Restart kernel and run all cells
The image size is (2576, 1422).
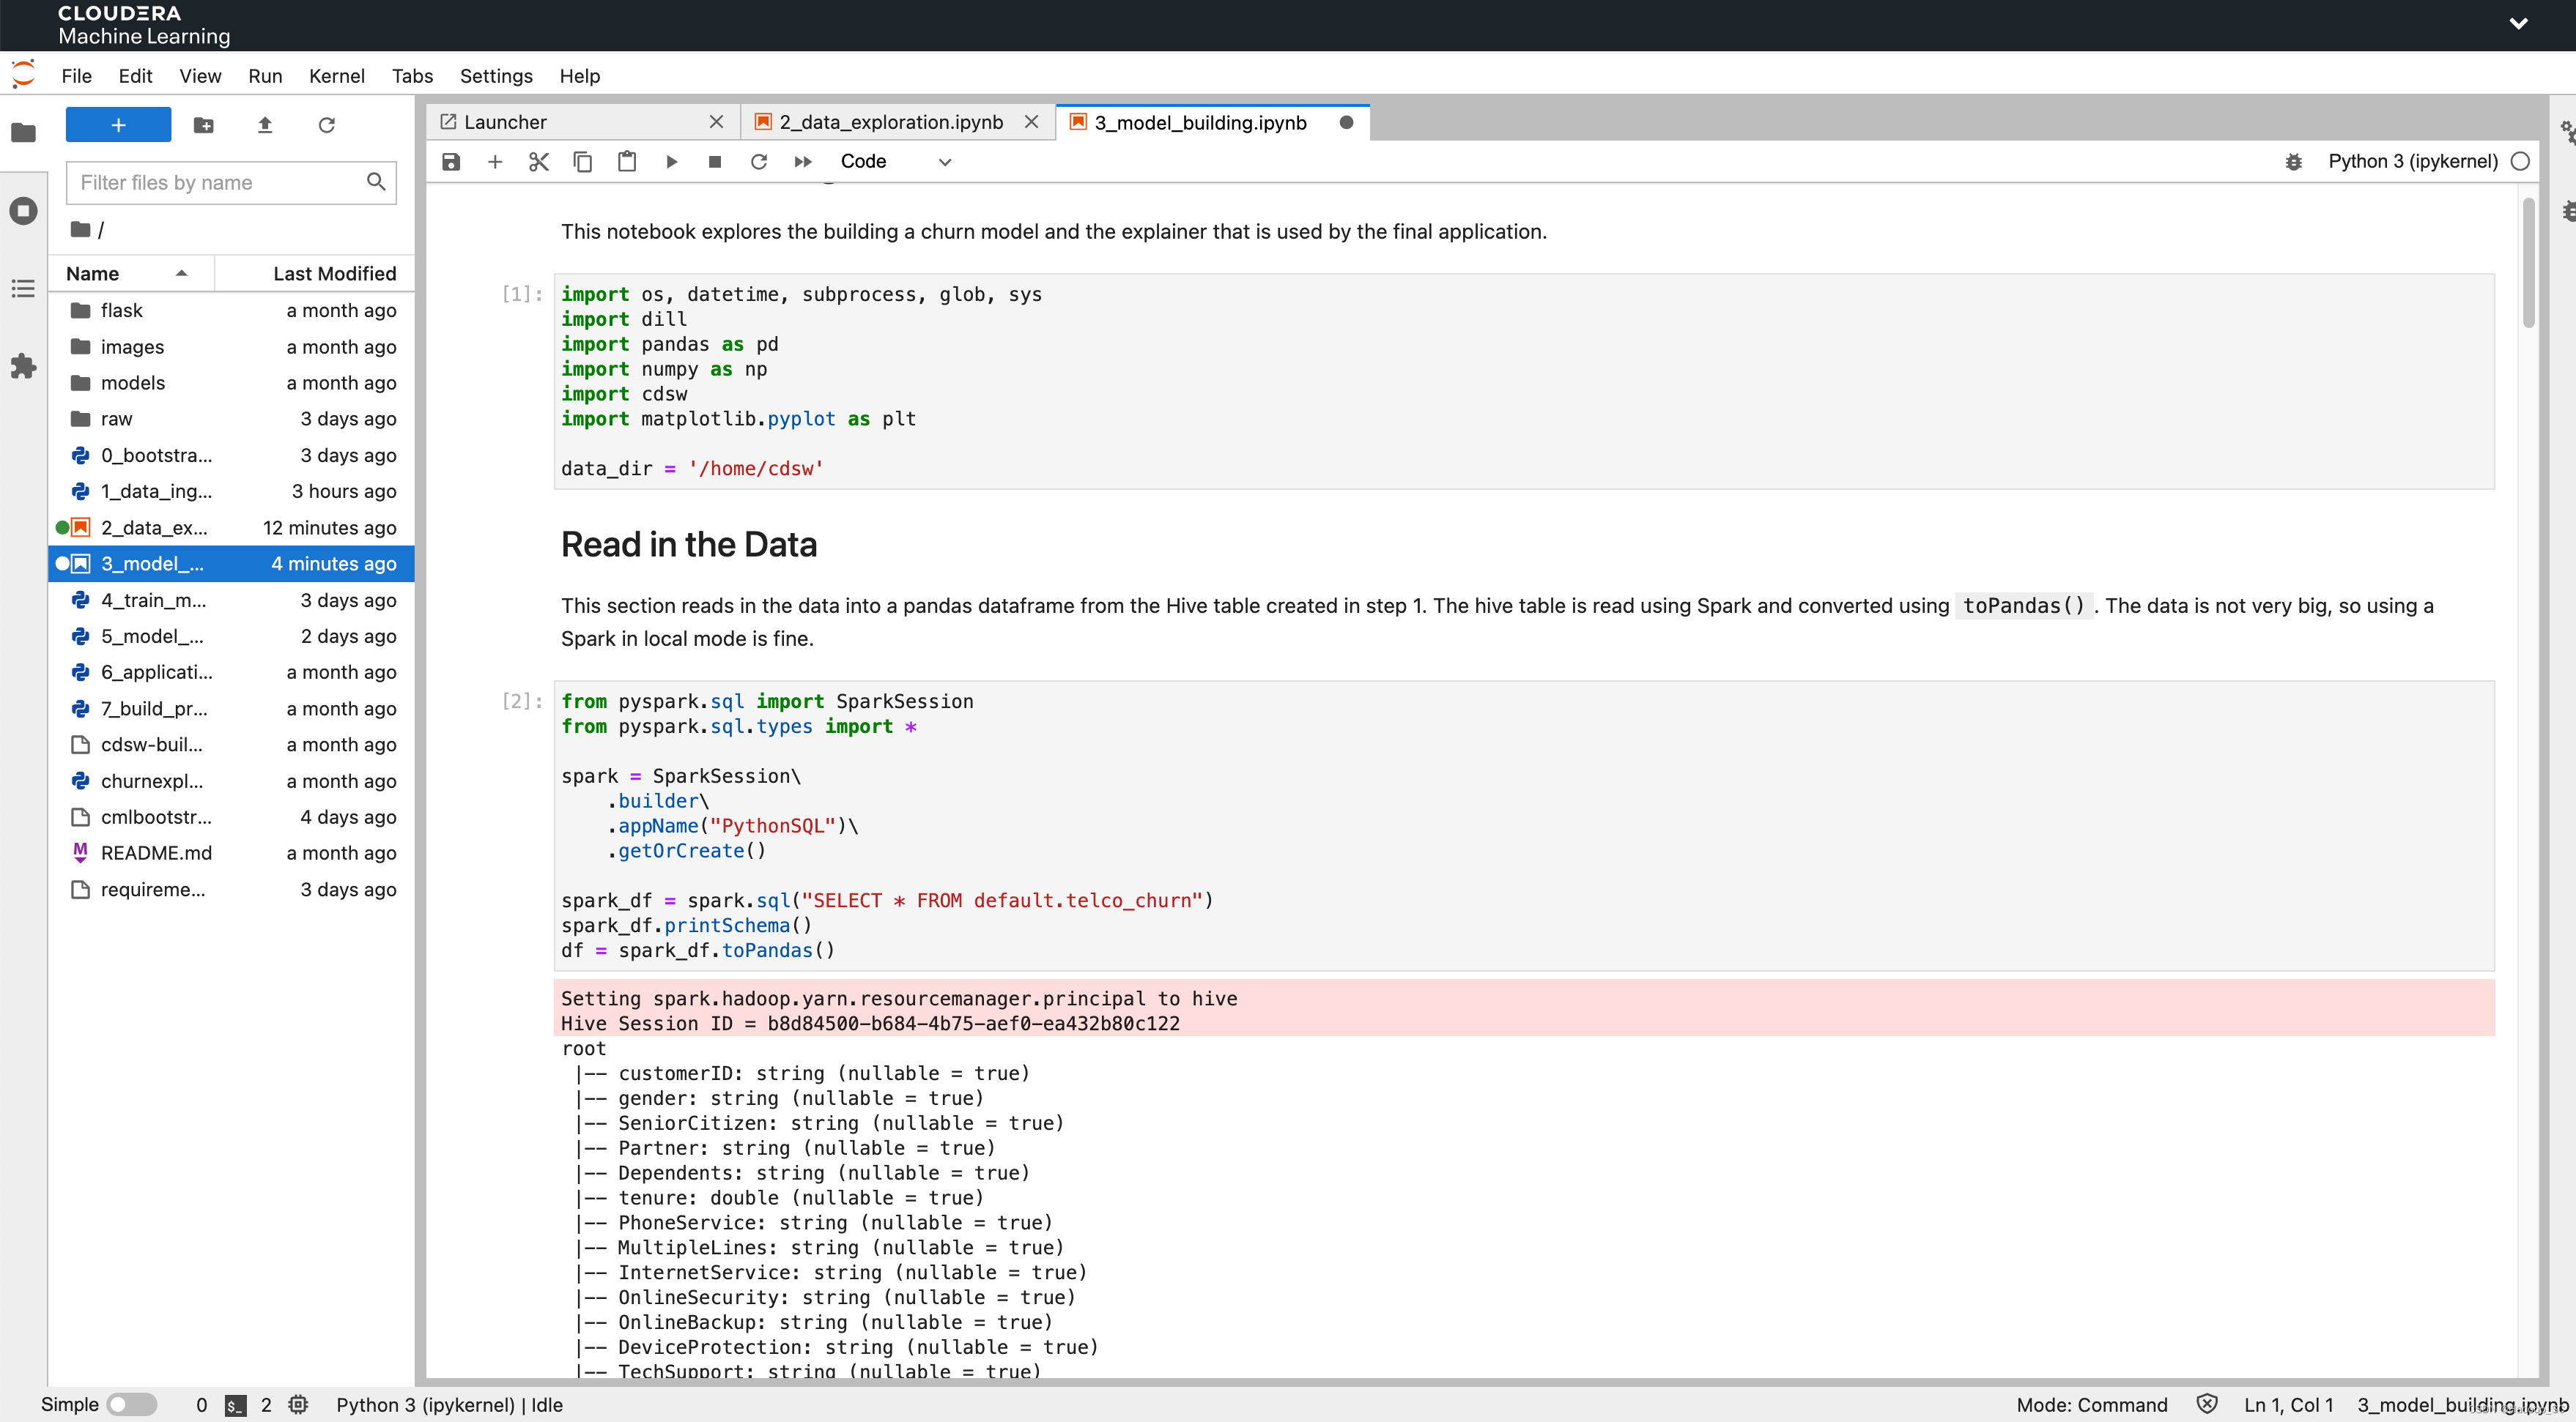click(x=803, y=162)
